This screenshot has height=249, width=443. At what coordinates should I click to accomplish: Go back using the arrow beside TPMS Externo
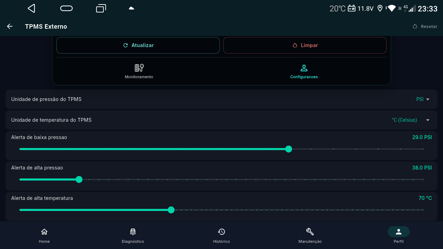pyautogui.click(x=10, y=26)
